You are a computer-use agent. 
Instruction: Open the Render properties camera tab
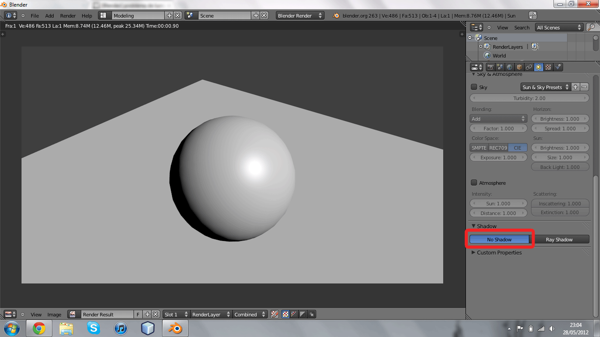(490, 67)
